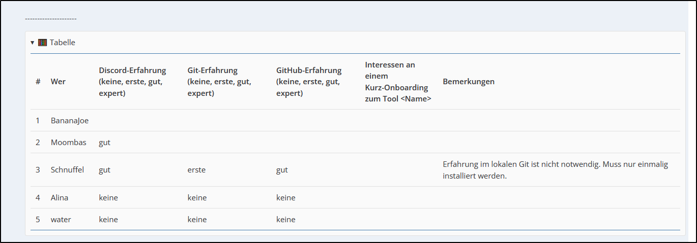Click the row number 5 cell
Viewport: 697px width, 243px height.
[38, 220]
